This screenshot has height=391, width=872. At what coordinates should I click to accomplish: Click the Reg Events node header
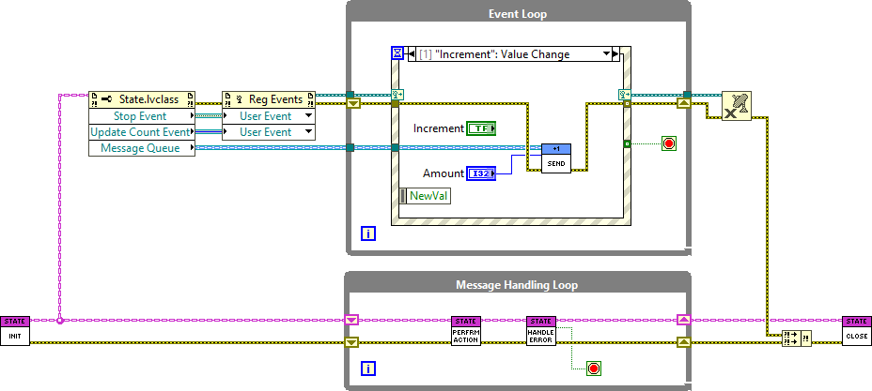point(269,98)
